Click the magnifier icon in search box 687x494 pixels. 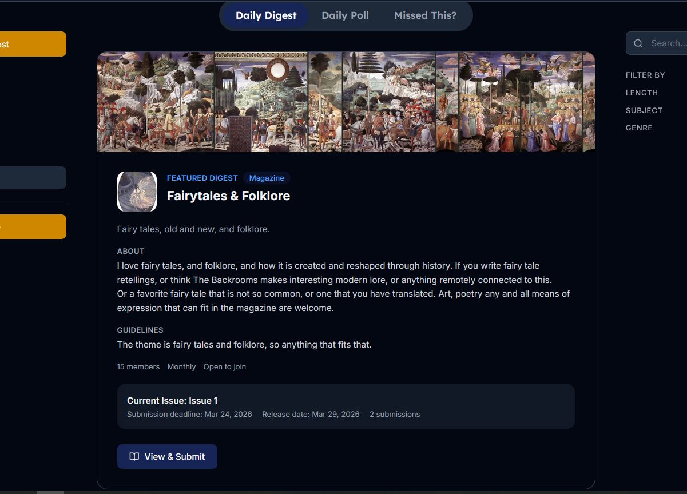click(638, 43)
